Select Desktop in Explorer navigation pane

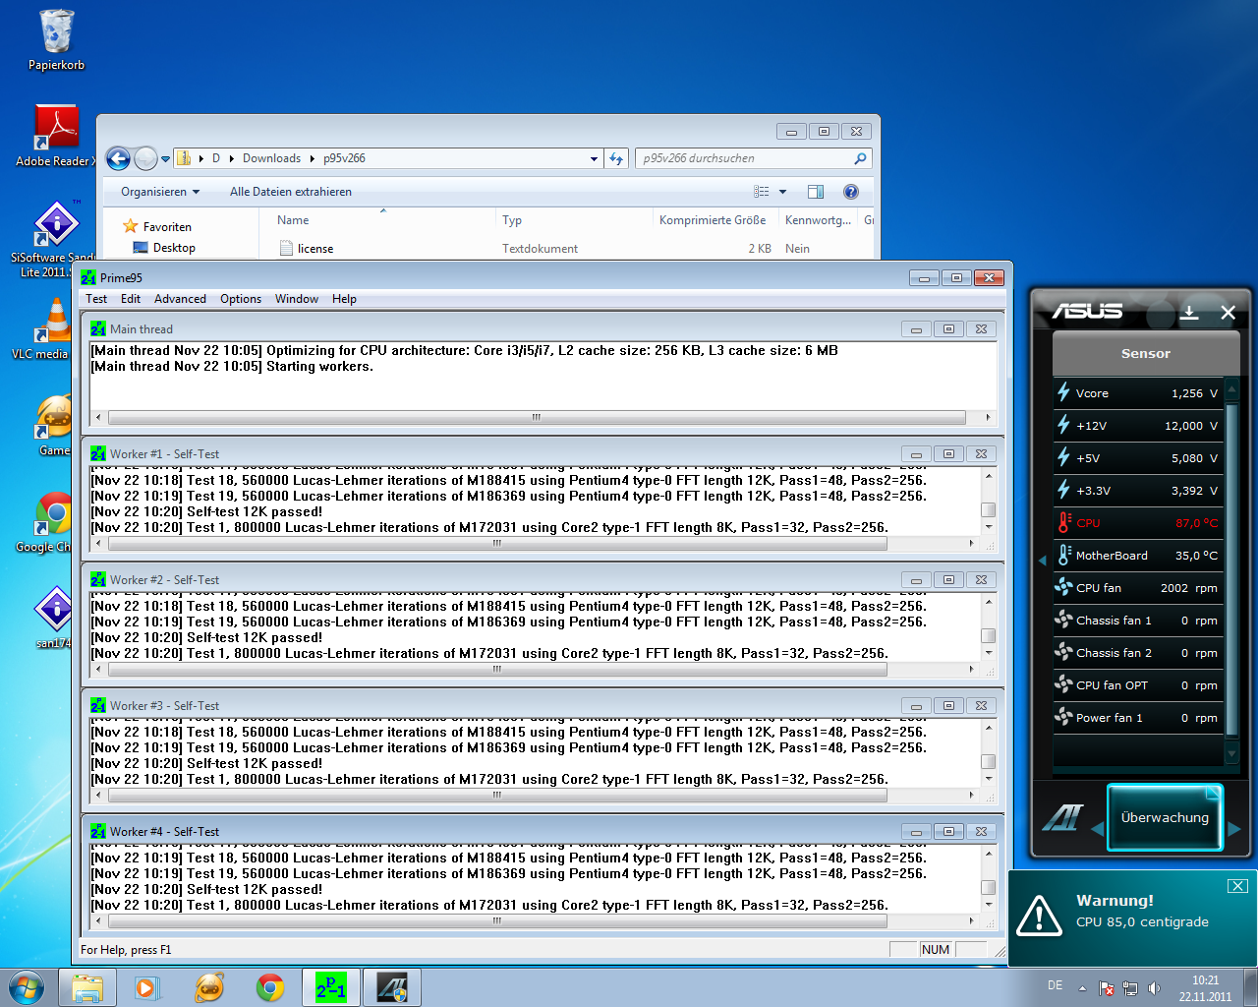174,248
